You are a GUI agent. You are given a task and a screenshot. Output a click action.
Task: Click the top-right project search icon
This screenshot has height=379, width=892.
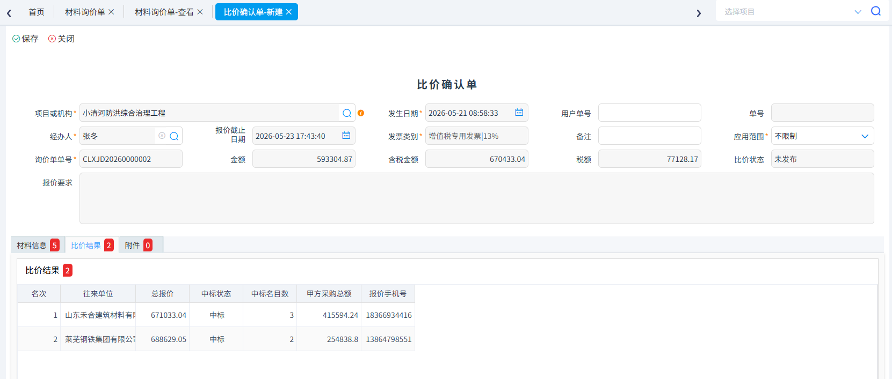click(x=876, y=11)
